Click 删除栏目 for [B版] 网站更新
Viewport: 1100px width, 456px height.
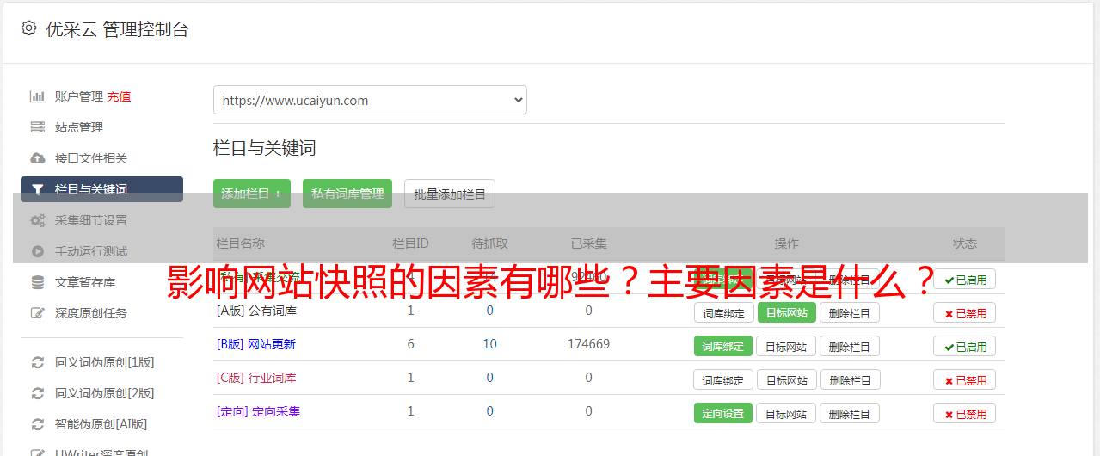point(849,347)
